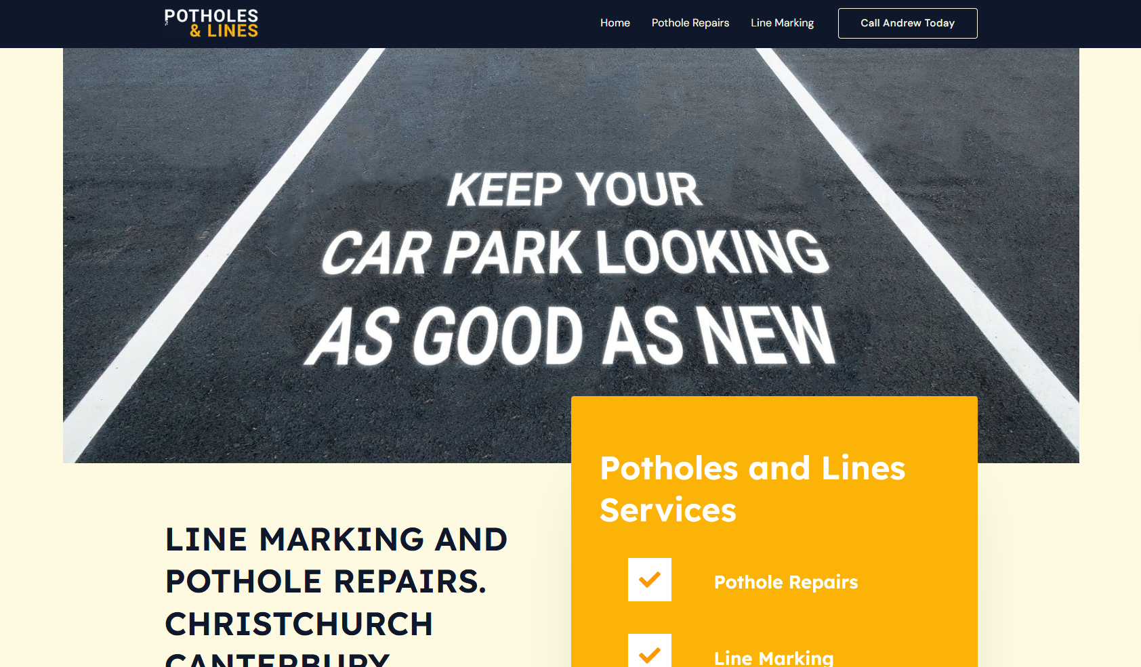The image size is (1141, 667).
Task: Select Pothole Repairs in services card
Action: tap(786, 582)
